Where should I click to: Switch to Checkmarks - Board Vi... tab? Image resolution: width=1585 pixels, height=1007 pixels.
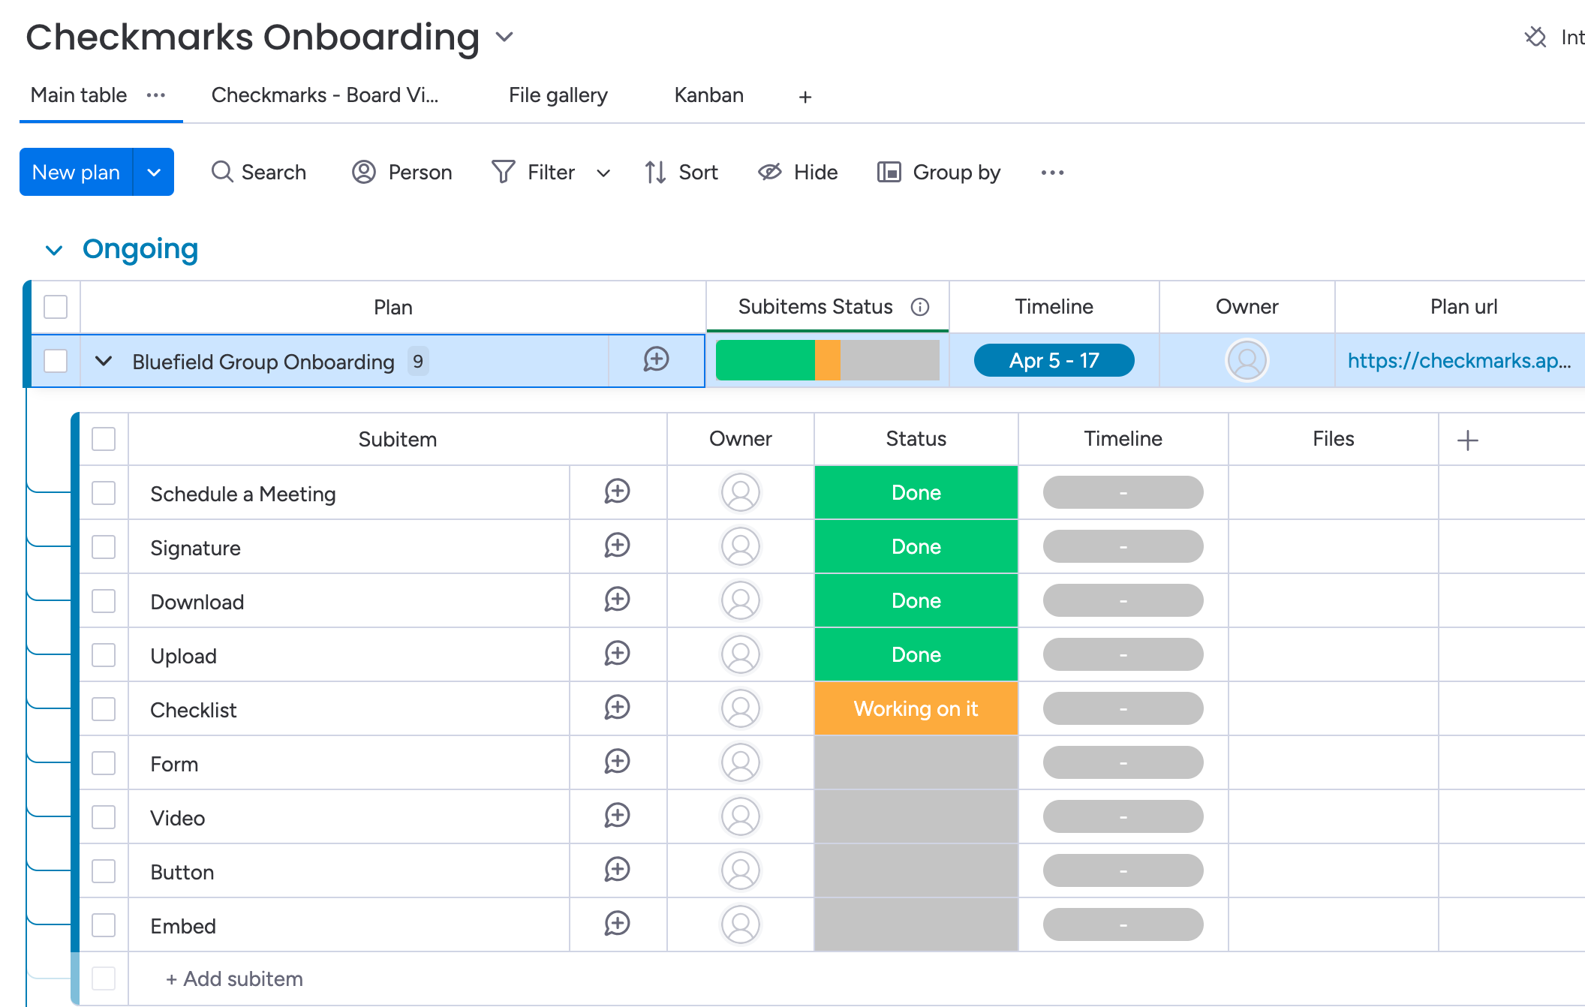coord(324,95)
